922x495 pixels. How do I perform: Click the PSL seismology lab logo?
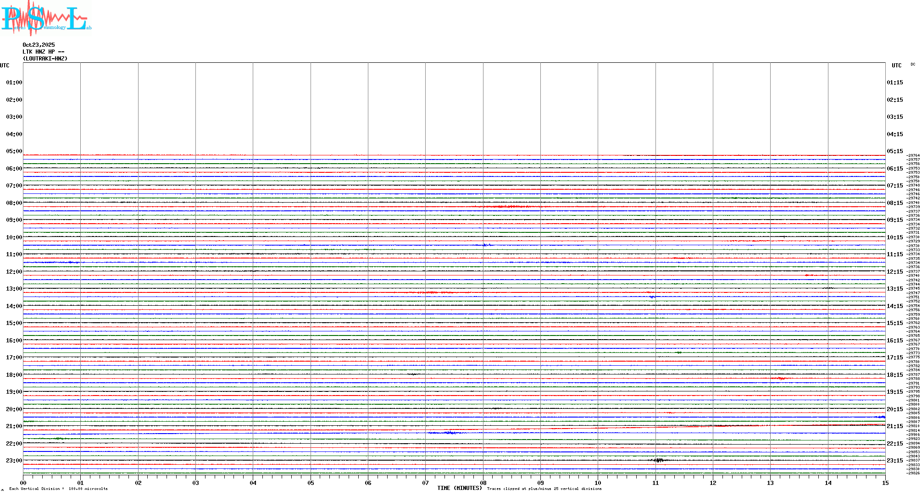click(46, 17)
